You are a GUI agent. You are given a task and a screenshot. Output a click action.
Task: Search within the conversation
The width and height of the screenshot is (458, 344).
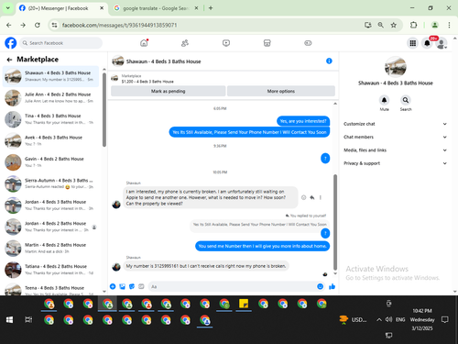coord(406,100)
